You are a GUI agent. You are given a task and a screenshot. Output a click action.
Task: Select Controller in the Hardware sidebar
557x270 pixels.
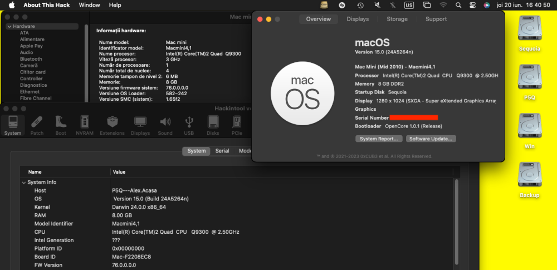(x=31, y=78)
